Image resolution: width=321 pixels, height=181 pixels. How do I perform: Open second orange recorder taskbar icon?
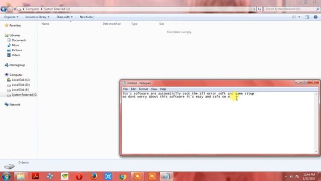152,176
